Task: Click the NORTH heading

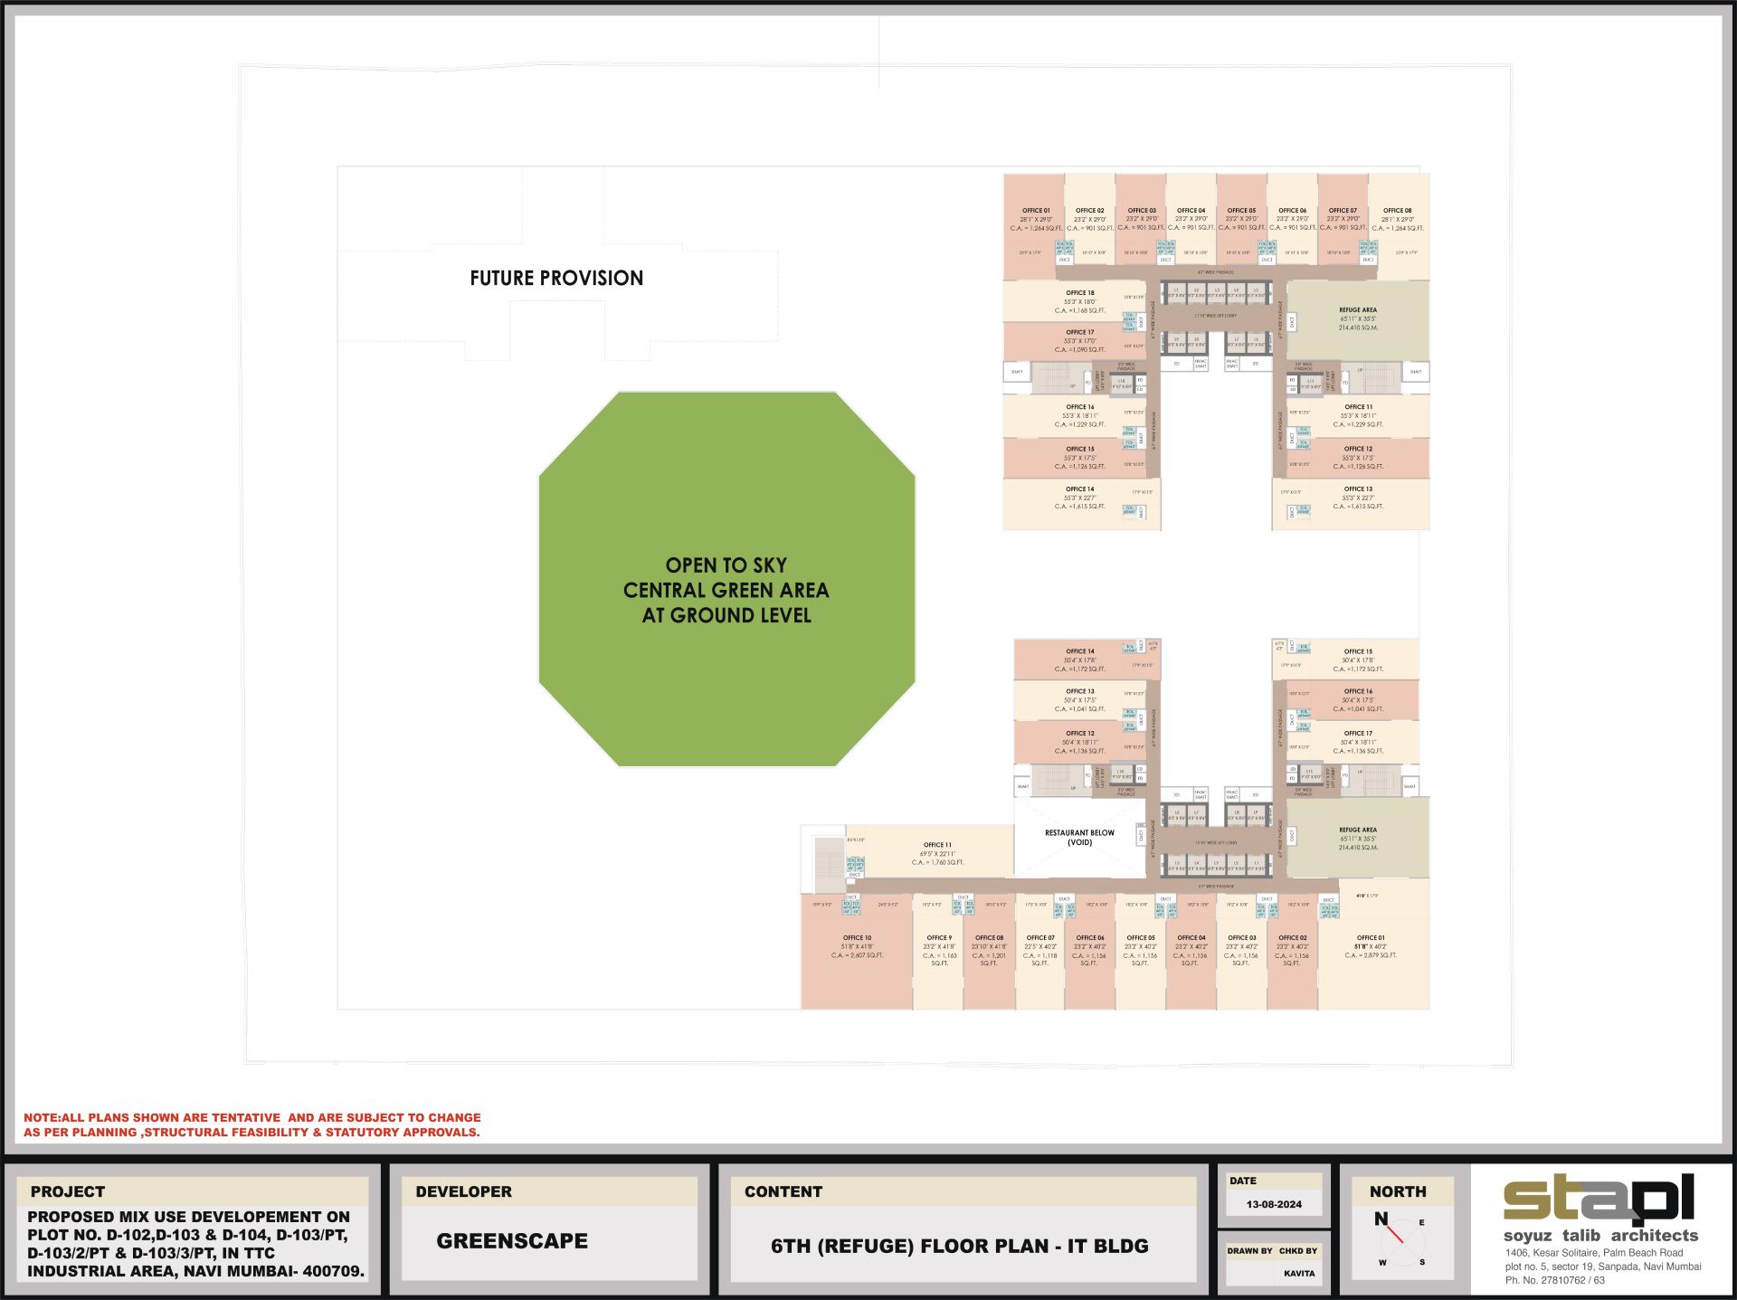Action: [1398, 1191]
